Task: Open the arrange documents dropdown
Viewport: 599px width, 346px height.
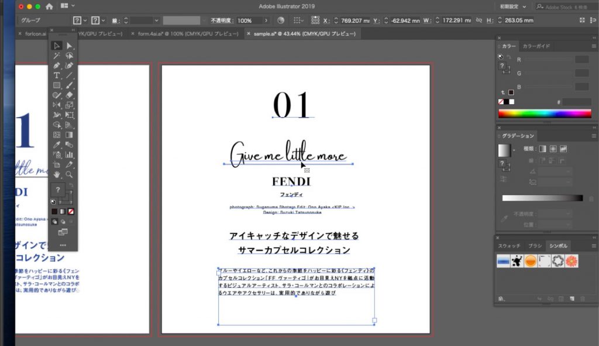Action: pyautogui.click(x=68, y=6)
